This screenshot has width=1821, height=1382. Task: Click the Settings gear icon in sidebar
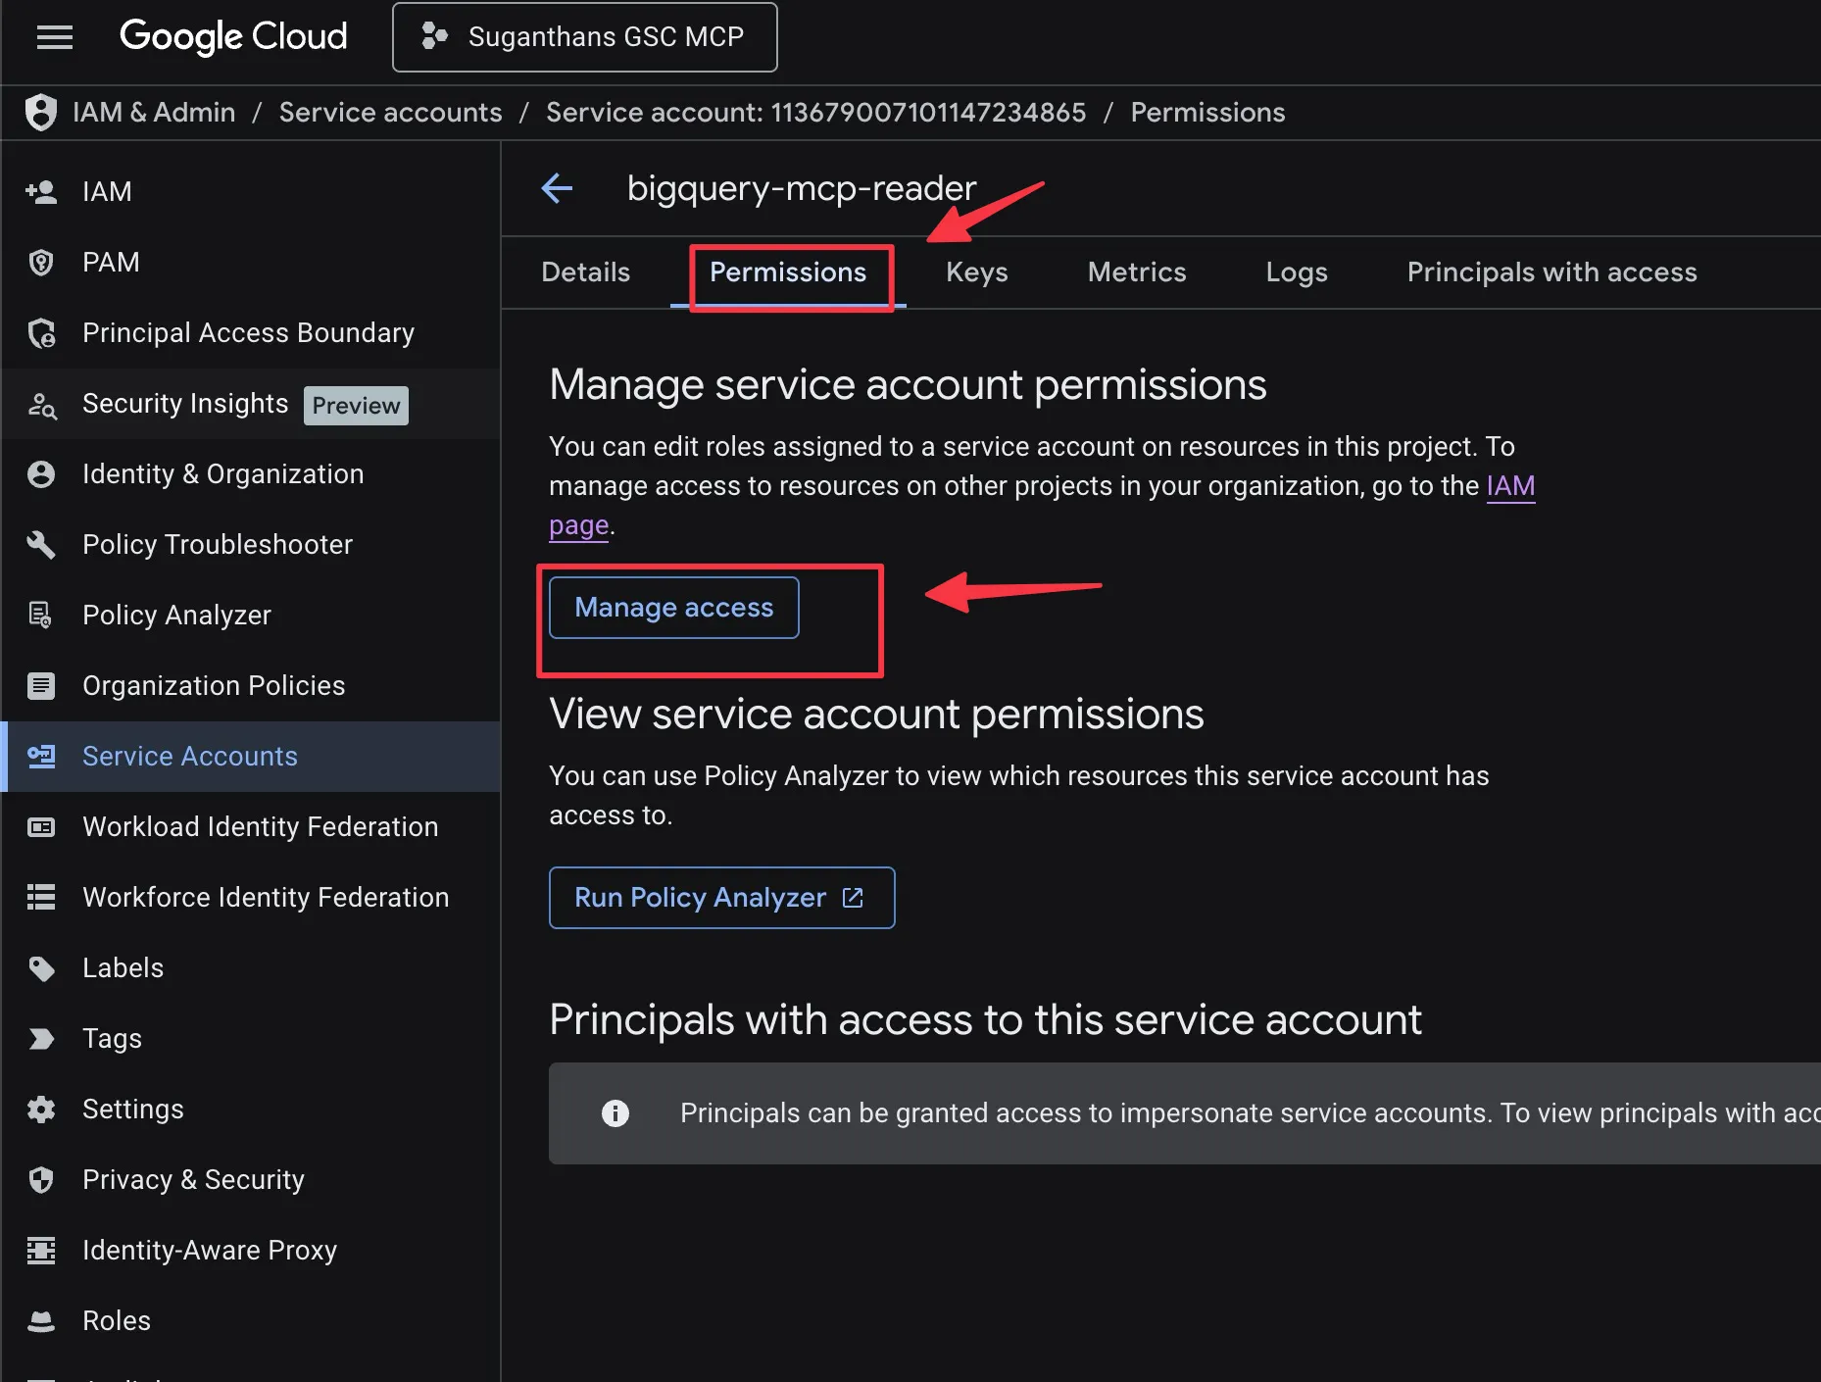click(x=41, y=1110)
